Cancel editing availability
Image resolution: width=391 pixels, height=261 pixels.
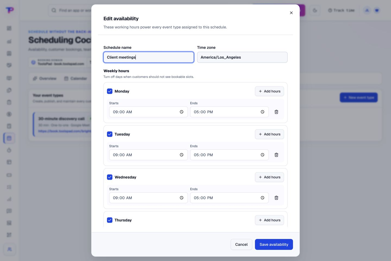pyautogui.click(x=241, y=244)
